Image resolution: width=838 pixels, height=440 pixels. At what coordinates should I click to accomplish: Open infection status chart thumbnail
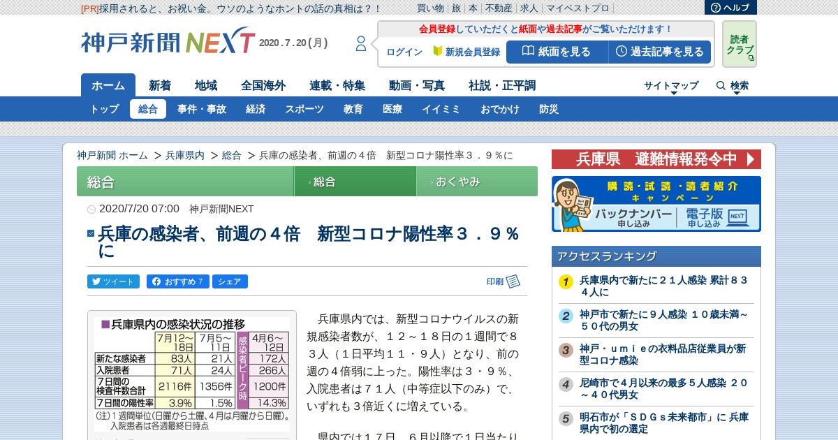(x=192, y=375)
